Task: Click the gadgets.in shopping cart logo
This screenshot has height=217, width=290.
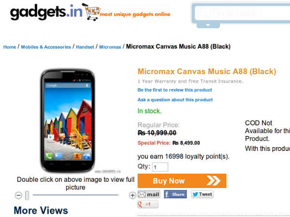Action: 90,13
